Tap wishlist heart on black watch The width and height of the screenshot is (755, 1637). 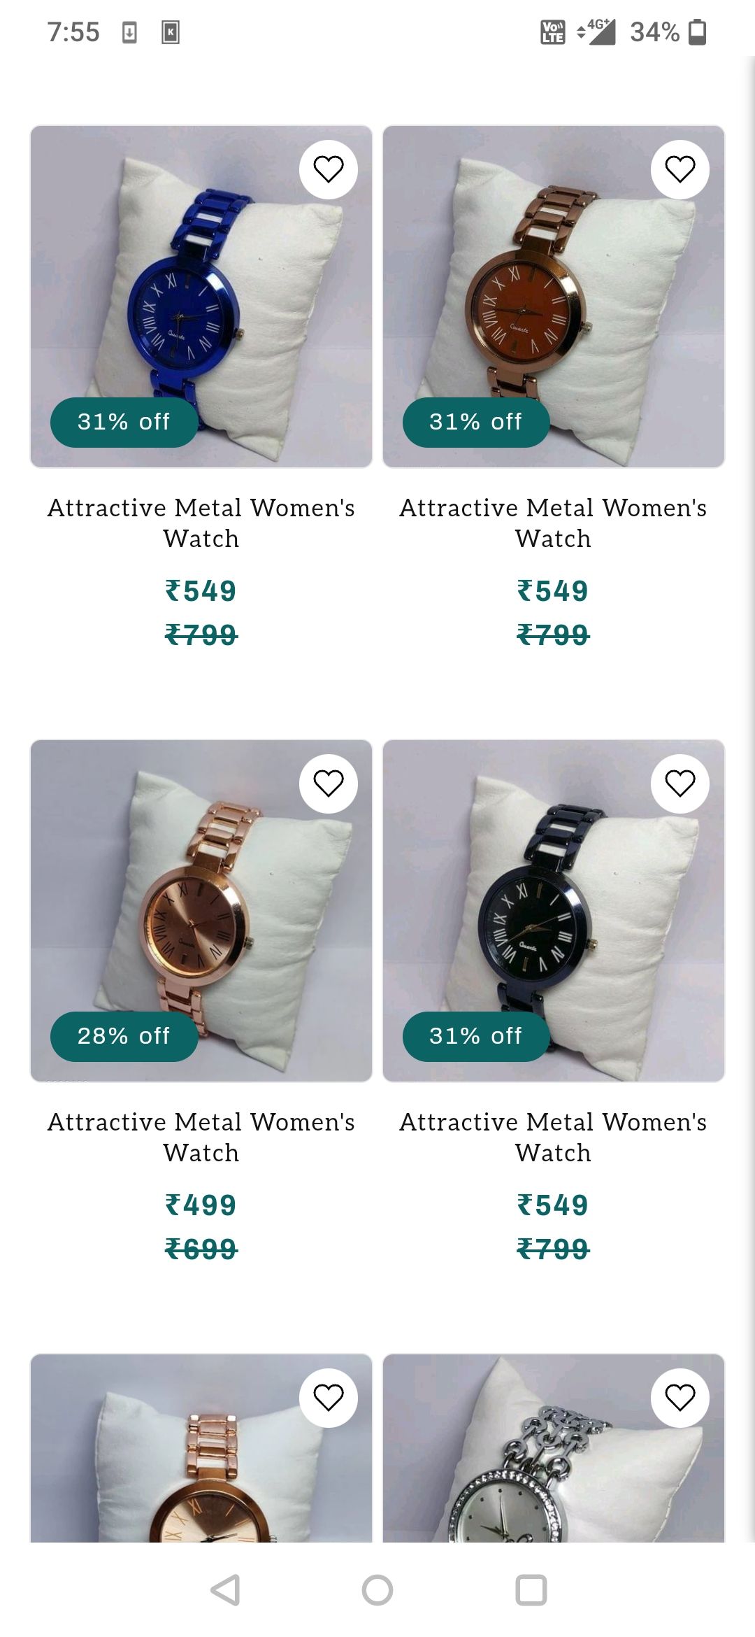pyautogui.click(x=680, y=784)
